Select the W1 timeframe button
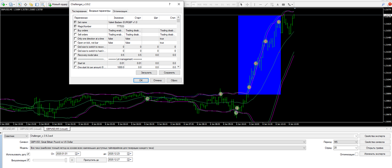 pyautogui.click(x=228, y=5)
